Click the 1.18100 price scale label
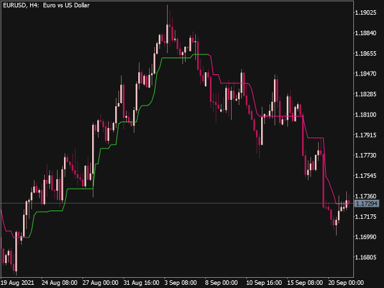This screenshot has height=288, width=384. 365,115
